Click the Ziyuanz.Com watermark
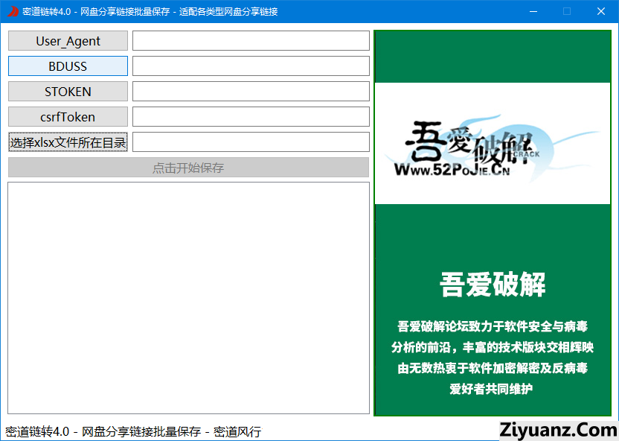This screenshot has height=441, width=619. click(559, 430)
